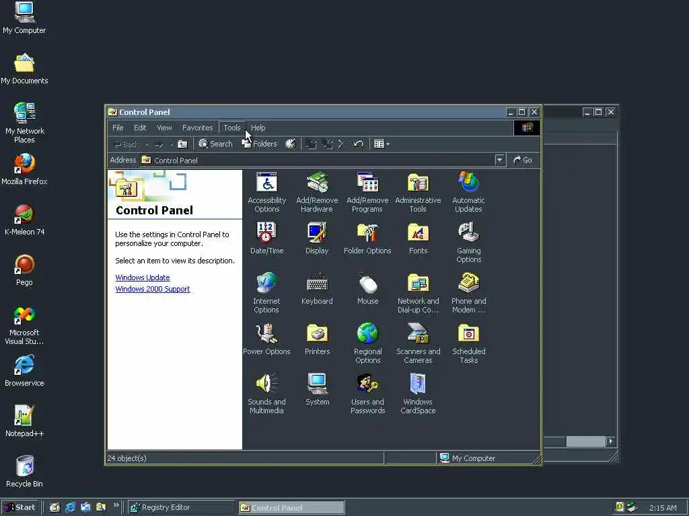The height and width of the screenshot is (516, 689).
Task: Open Accessibility Options in Control Panel
Action: coord(266,192)
